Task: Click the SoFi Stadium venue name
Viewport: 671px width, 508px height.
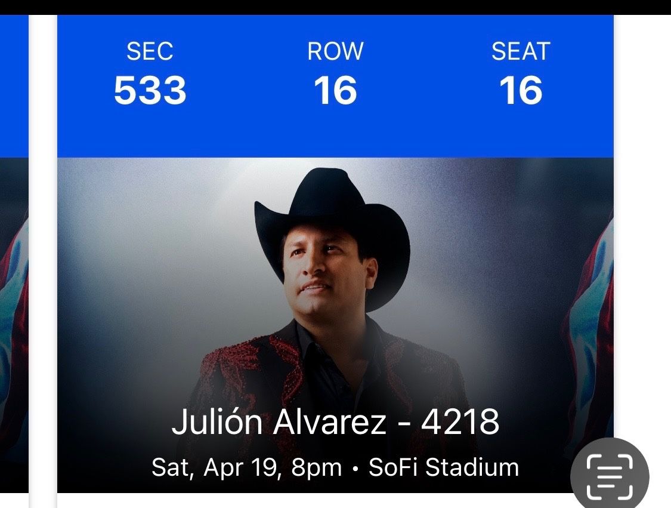Action: coord(444,467)
